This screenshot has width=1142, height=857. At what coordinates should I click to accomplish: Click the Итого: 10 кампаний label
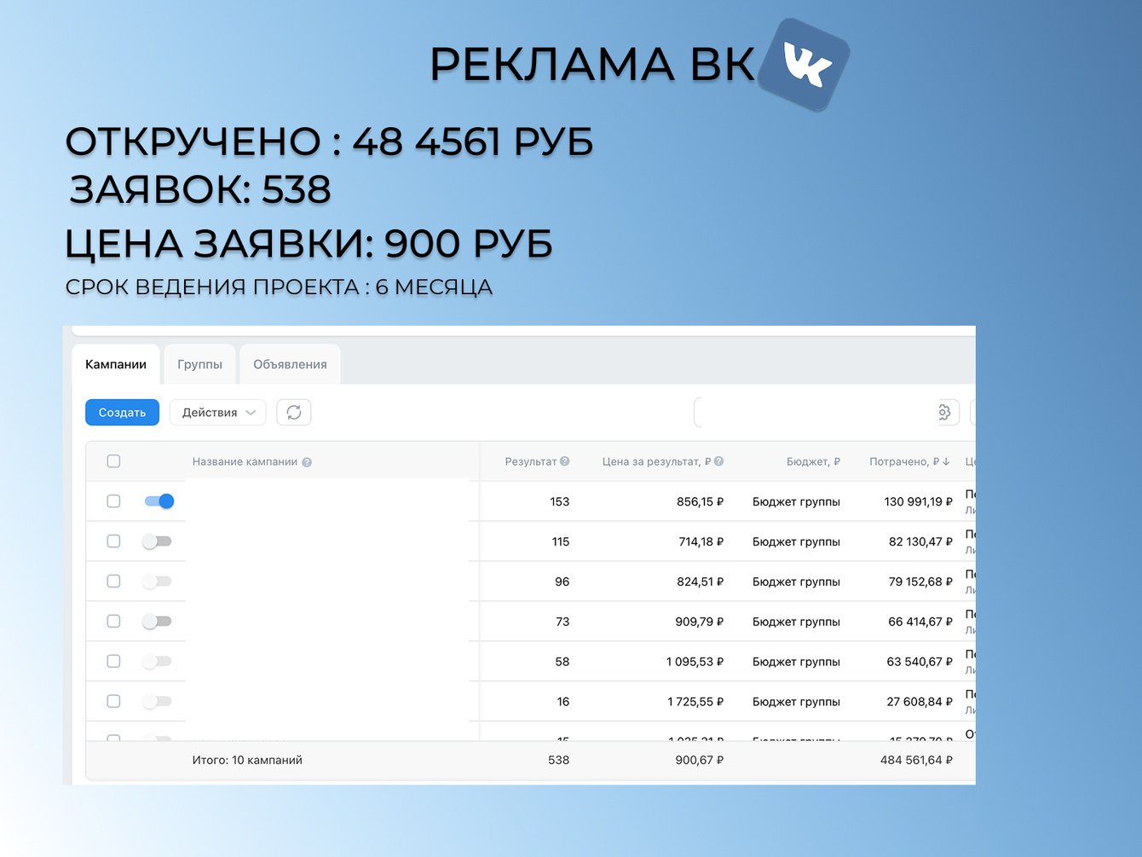[x=247, y=760]
